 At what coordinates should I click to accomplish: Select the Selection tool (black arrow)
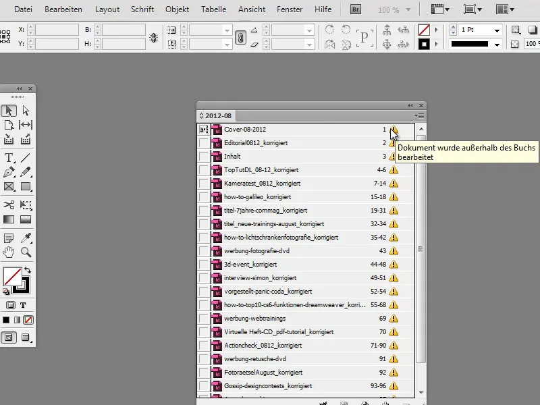(x=9, y=111)
